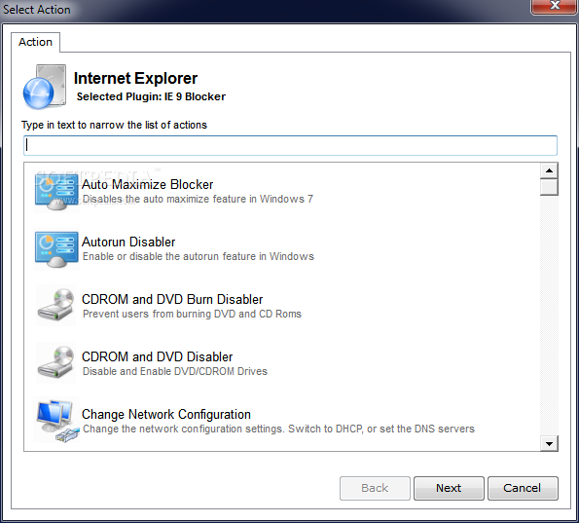Click 'Disable and Enable DVD/CDROM Drives' description
This screenshot has width=579, height=523.
click(x=175, y=371)
